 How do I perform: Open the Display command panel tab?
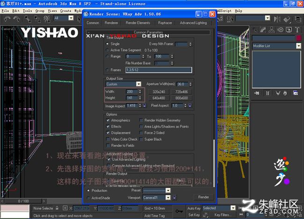coord(289,29)
